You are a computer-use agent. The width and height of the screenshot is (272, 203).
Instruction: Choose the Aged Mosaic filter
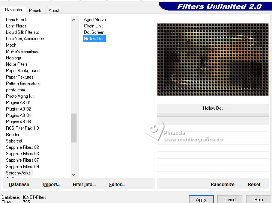(x=96, y=20)
